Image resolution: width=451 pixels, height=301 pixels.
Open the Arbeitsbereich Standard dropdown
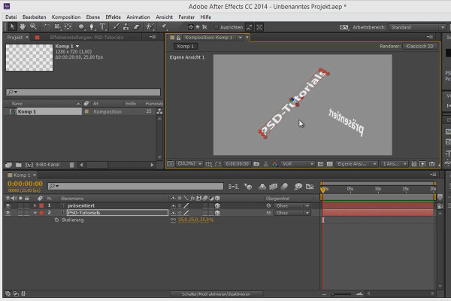[418, 27]
